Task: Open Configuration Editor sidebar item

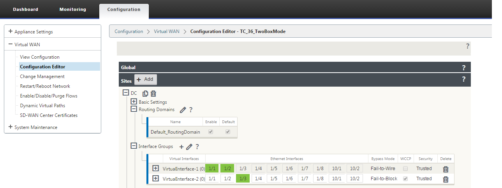Action: click(x=59, y=67)
